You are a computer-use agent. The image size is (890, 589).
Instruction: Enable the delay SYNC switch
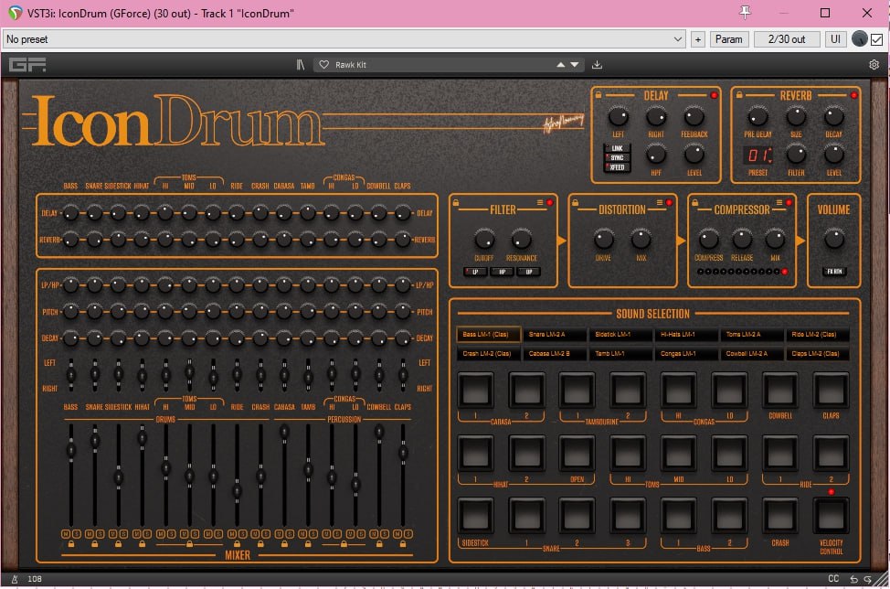click(617, 158)
